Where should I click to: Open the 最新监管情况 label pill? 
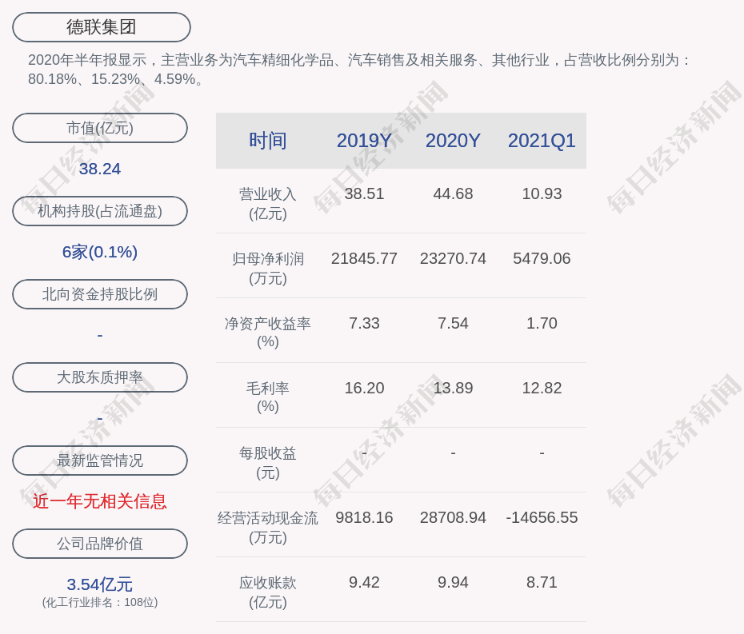click(100, 461)
